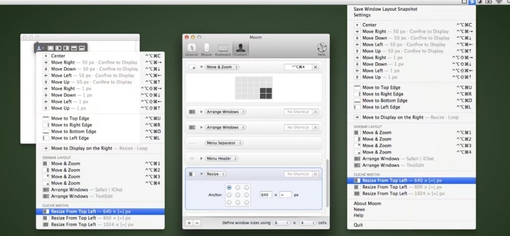The width and height of the screenshot is (510, 236).
Task: Choose News in the menu bar menu
Action: [x=411, y=209]
